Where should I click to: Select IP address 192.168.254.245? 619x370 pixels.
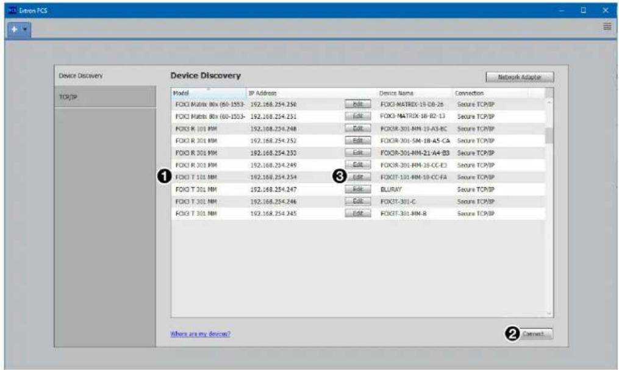pyautogui.click(x=273, y=214)
